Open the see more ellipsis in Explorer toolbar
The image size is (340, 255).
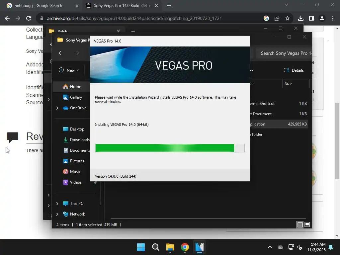pos(252,70)
